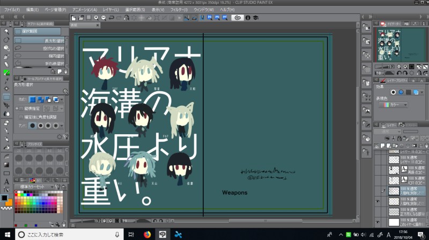Select the Operation (object) tool

click(6, 48)
